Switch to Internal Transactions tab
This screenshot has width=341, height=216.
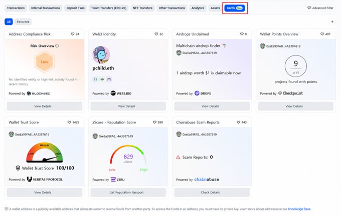tap(46, 8)
